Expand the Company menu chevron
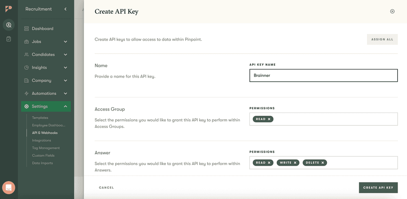Image resolution: width=407 pixels, height=199 pixels. [66, 80]
